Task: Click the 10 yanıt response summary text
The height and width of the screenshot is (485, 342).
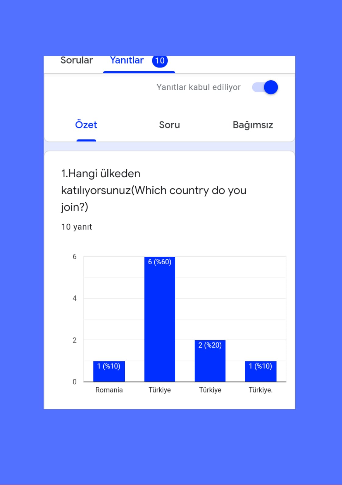Action: tap(77, 227)
